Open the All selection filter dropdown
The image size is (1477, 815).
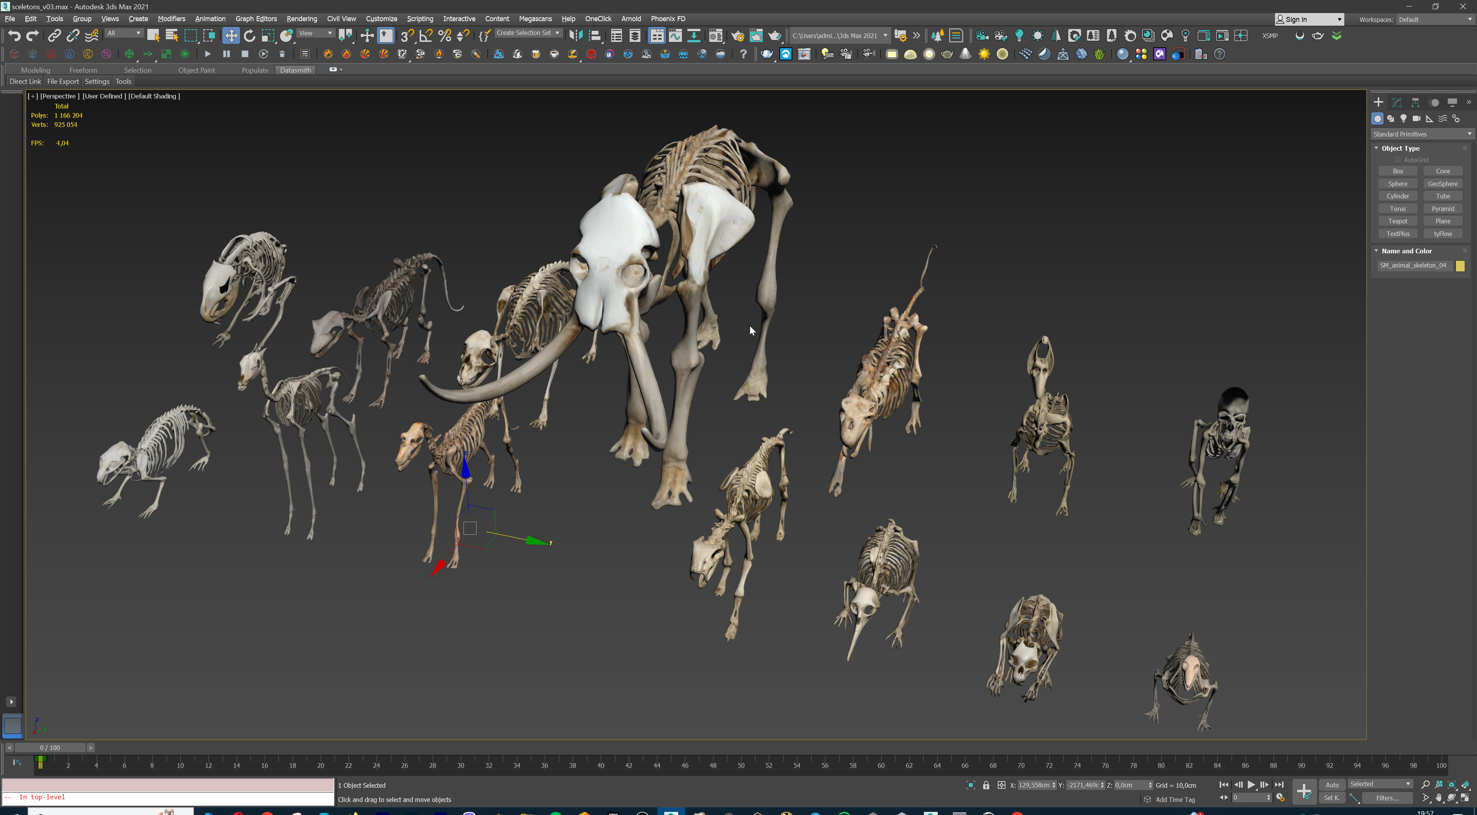coord(124,33)
